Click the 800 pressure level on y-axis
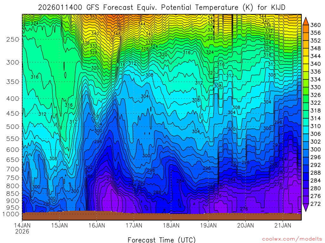The image size is (325, 243). 13,186
